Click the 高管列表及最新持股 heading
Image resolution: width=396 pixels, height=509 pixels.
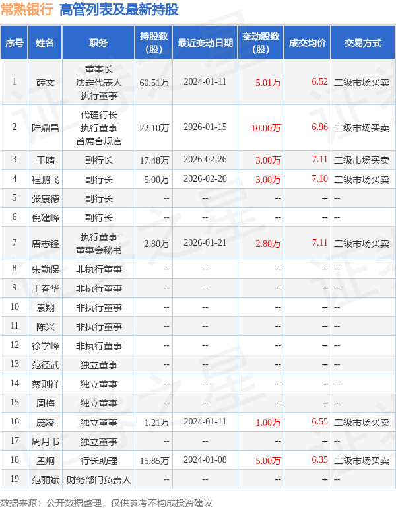pyautogui.click(x=119, y=9)
